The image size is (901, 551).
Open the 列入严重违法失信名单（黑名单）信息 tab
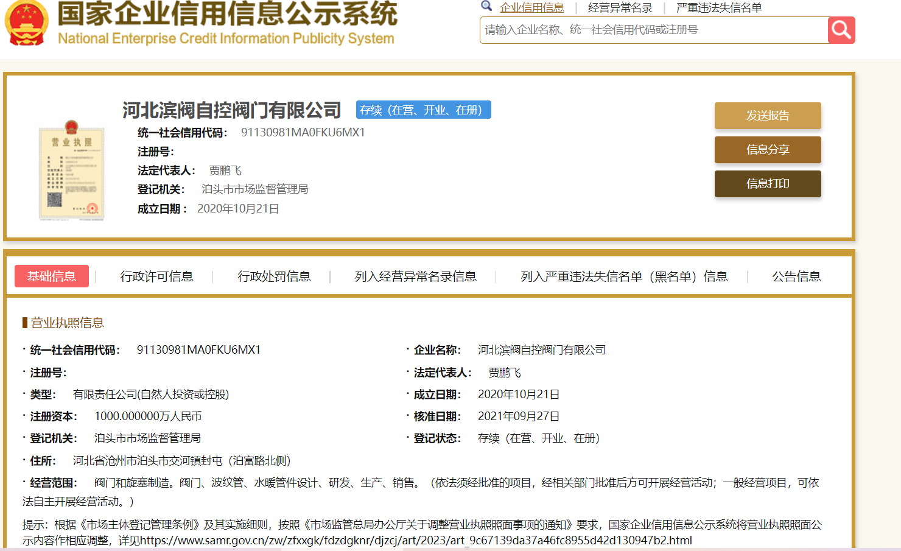pyautogui.click(x=623, y=276)
